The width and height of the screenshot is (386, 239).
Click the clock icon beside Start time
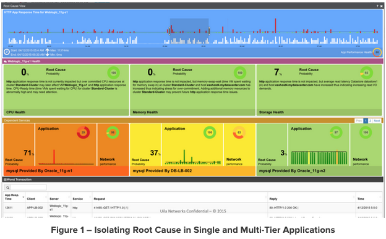7,52
